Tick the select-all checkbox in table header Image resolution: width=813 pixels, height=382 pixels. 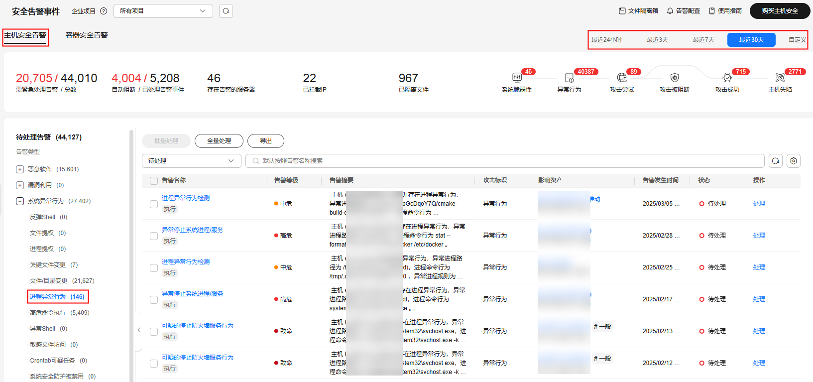(x=154, y=181)
